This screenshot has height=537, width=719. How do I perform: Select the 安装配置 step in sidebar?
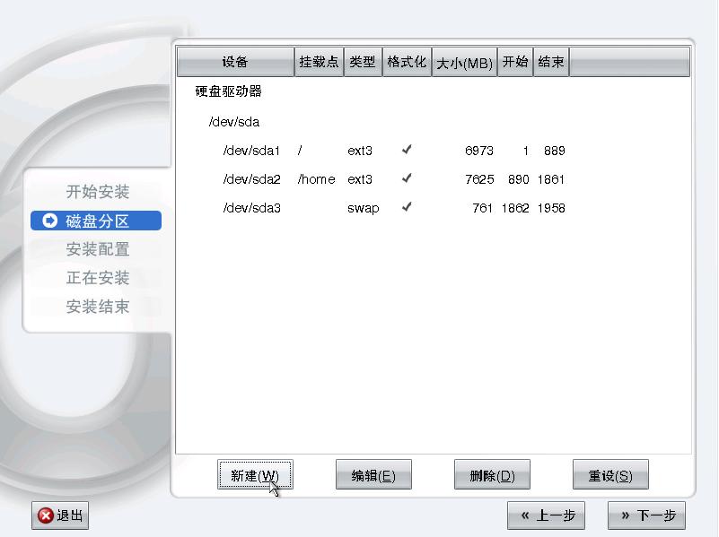pyautogui.click(x=97, y=249)
